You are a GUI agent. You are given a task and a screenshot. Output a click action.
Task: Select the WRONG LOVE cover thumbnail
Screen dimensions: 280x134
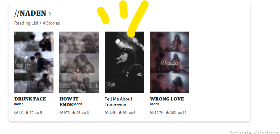[170, 62]
